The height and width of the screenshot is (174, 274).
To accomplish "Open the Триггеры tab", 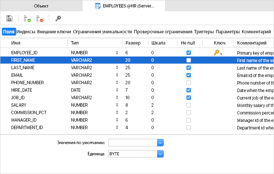I will [x=204, y=32].
